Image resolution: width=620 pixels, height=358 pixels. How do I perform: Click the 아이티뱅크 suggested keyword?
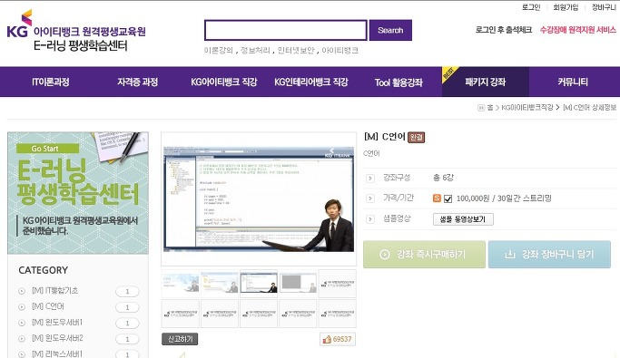point(340,51)
